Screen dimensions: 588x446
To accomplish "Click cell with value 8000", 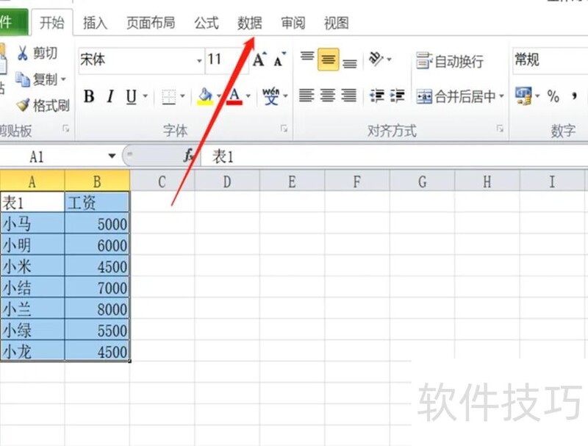I will [x=97, y=309].
